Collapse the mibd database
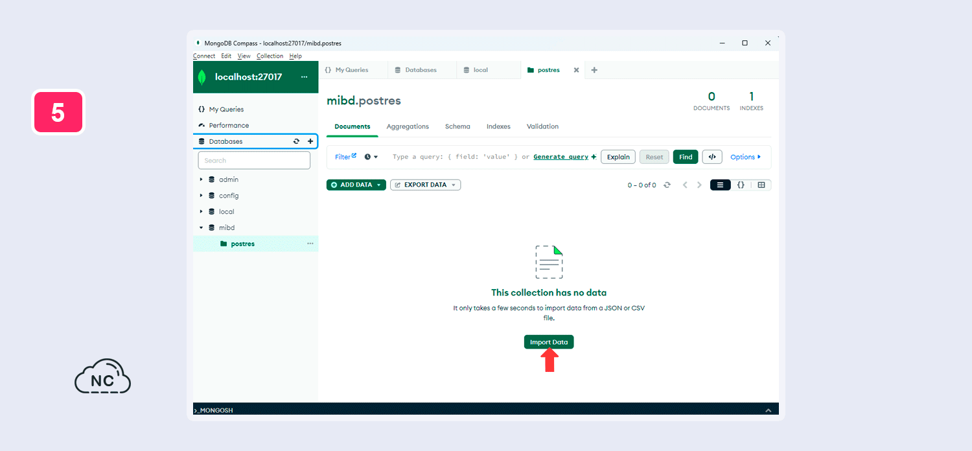972x451 pixels. click(201, 228)
